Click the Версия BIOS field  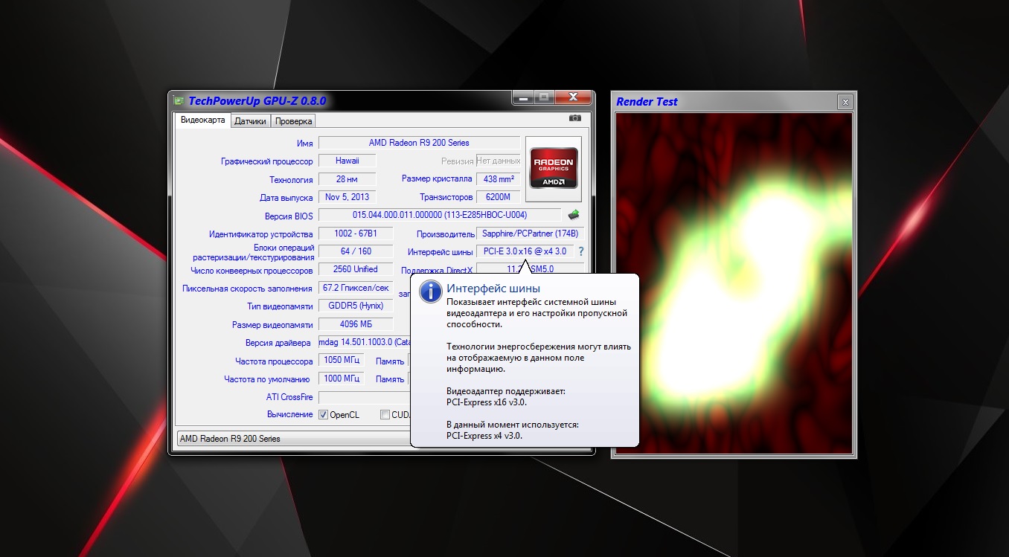click(440, 216)
